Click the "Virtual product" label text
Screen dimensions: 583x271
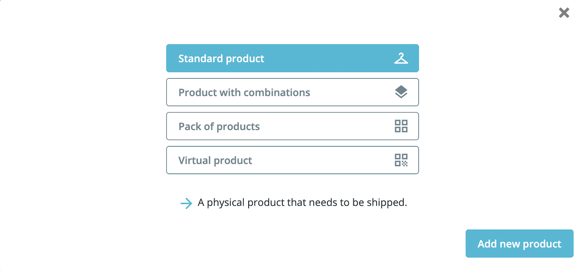coord(215,160)
